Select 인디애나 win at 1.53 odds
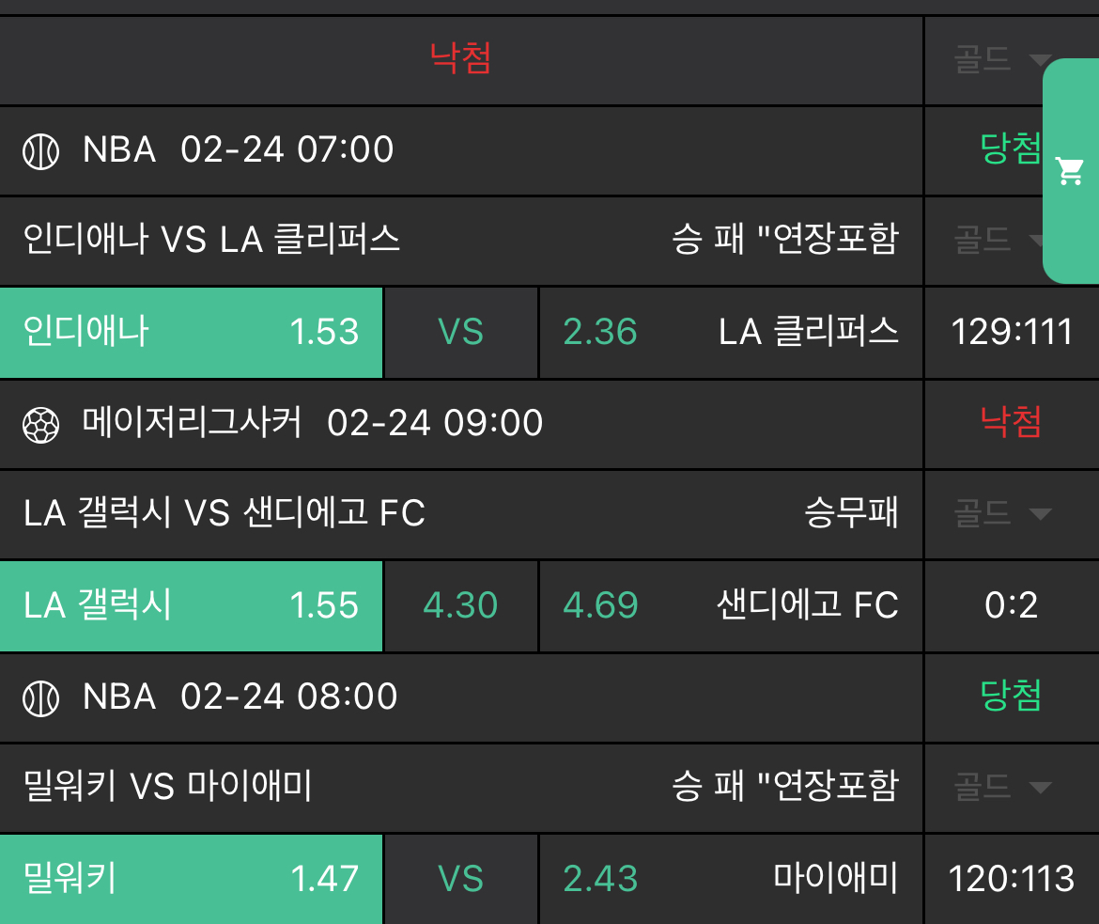Image resolution: width=1099 pixels, height=924 pixels. pyautogui.click(x=192, y=332)
